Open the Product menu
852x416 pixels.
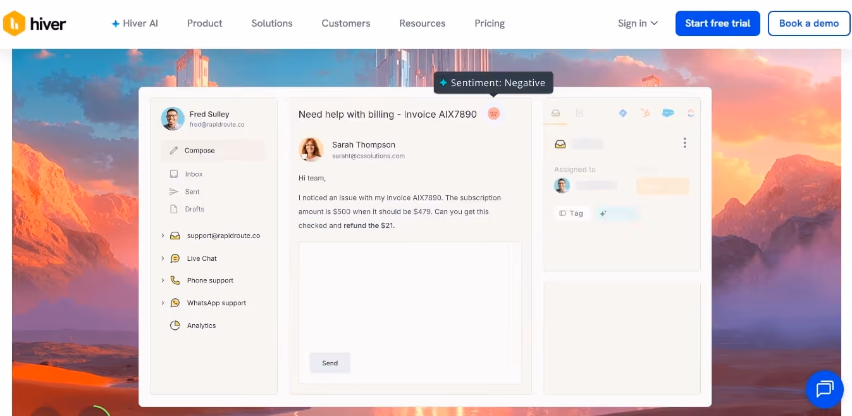pos(204,23)
